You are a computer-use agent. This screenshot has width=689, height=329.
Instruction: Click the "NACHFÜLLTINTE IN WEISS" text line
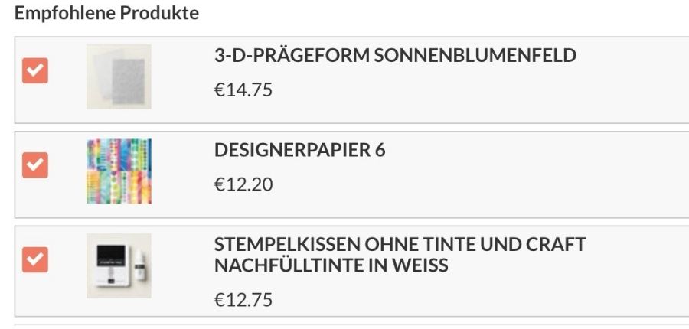pos(331,265)
